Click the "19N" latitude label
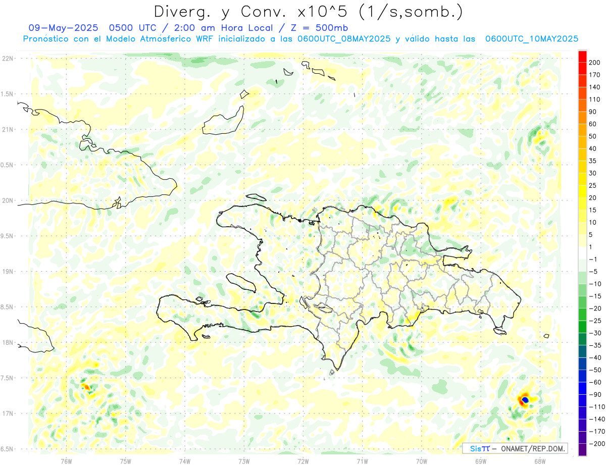 (x=8, y=271)
